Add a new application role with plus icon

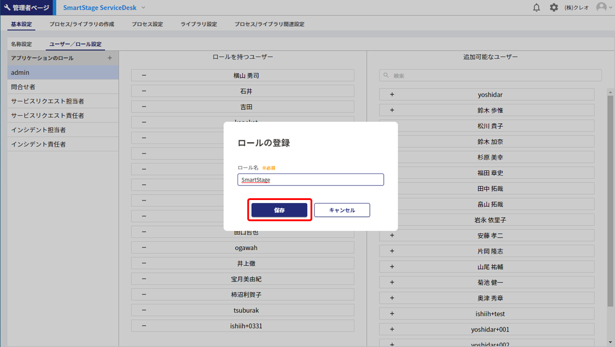point(110,58)
